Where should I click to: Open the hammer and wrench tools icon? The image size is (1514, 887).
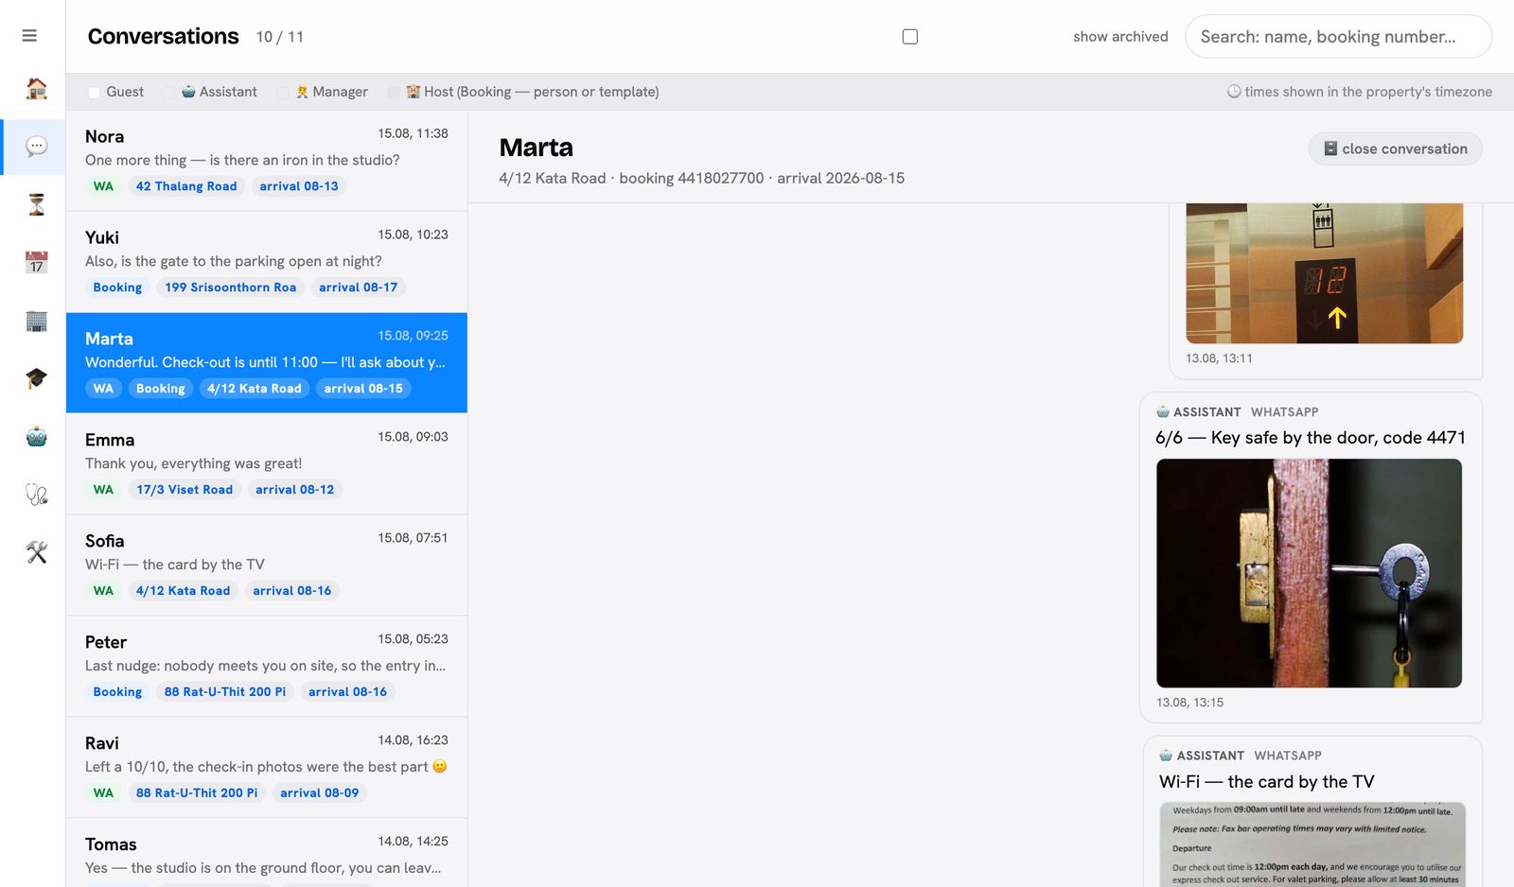click(36, 552)
